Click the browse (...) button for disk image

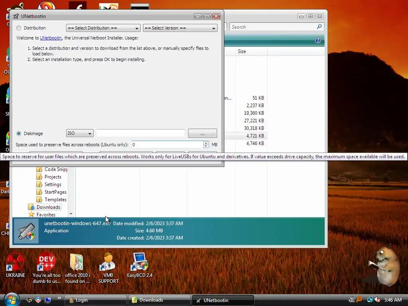tap(202, 133)
